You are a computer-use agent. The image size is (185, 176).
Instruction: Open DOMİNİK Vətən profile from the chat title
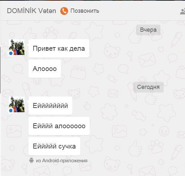31,11
